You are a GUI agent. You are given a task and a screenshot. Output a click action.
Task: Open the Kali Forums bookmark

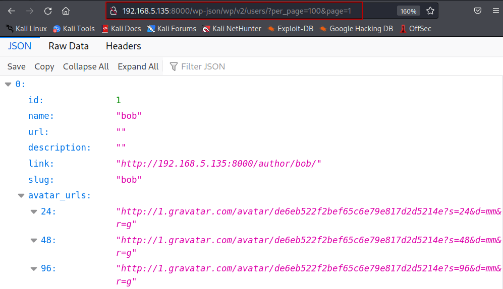pyautogui.click(x=172, y=29)
